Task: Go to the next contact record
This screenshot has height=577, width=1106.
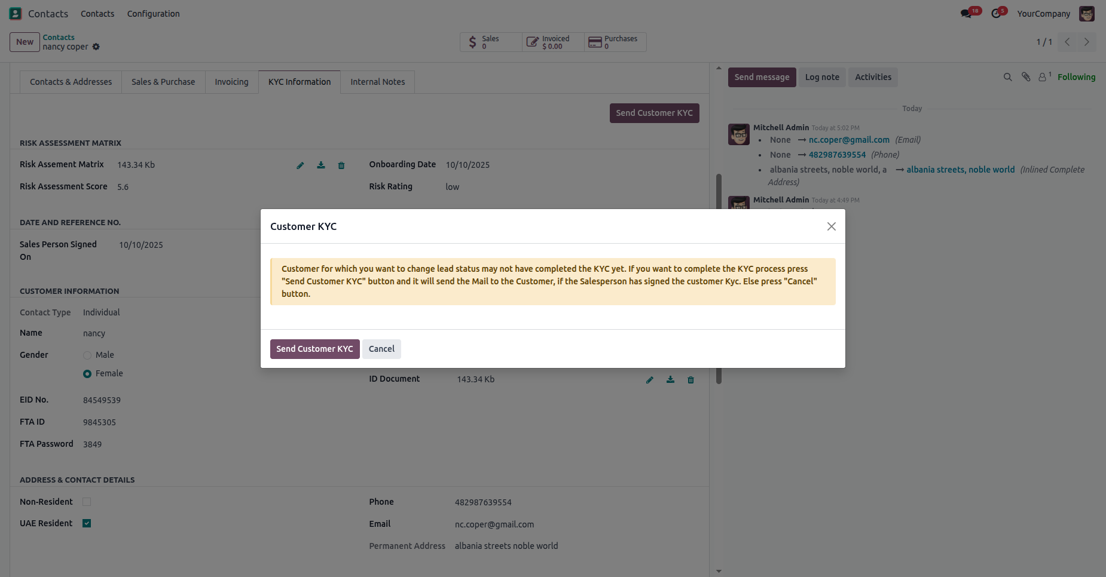Action: (1086, 42)
